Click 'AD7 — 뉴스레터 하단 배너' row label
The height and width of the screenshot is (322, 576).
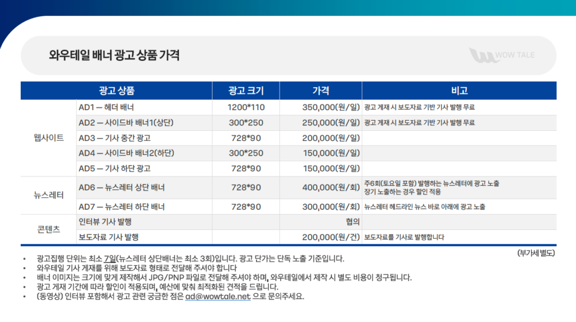click(x=121, y=207)
